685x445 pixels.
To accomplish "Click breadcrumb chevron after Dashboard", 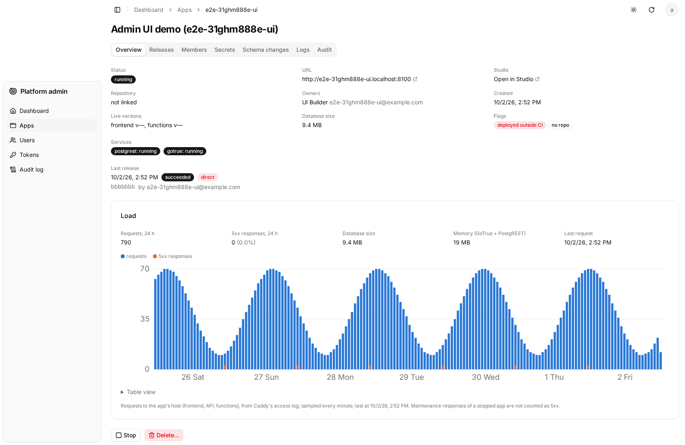I will [170, 10].
